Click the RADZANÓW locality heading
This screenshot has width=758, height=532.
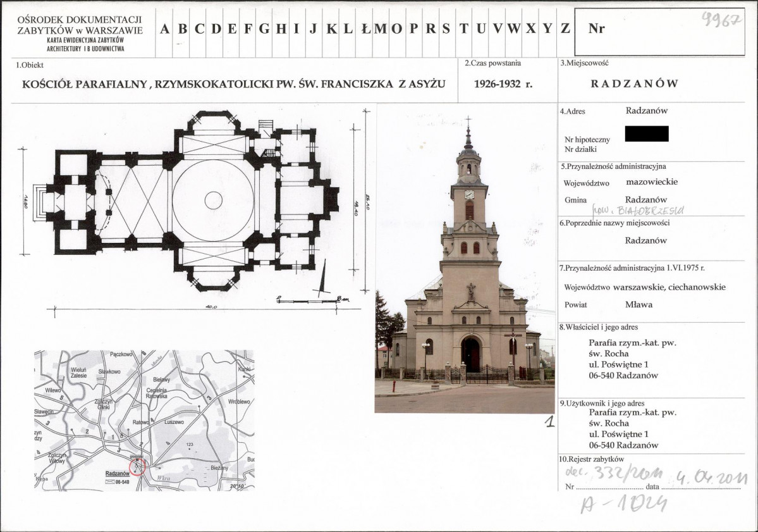(634, 84)
